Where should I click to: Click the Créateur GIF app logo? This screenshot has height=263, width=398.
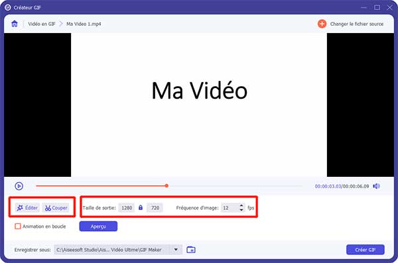pos(8,7)
